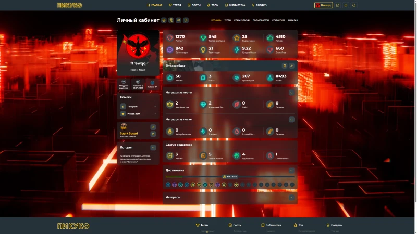
Task: Click the comment bubble icon next to 842
Action: tap(170, 49)
